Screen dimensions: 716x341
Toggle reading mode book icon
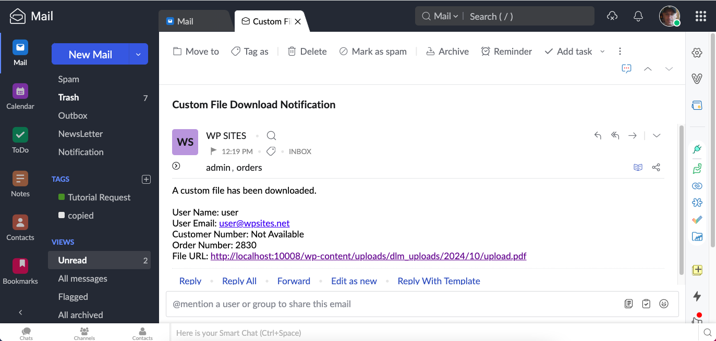(638, 167)
